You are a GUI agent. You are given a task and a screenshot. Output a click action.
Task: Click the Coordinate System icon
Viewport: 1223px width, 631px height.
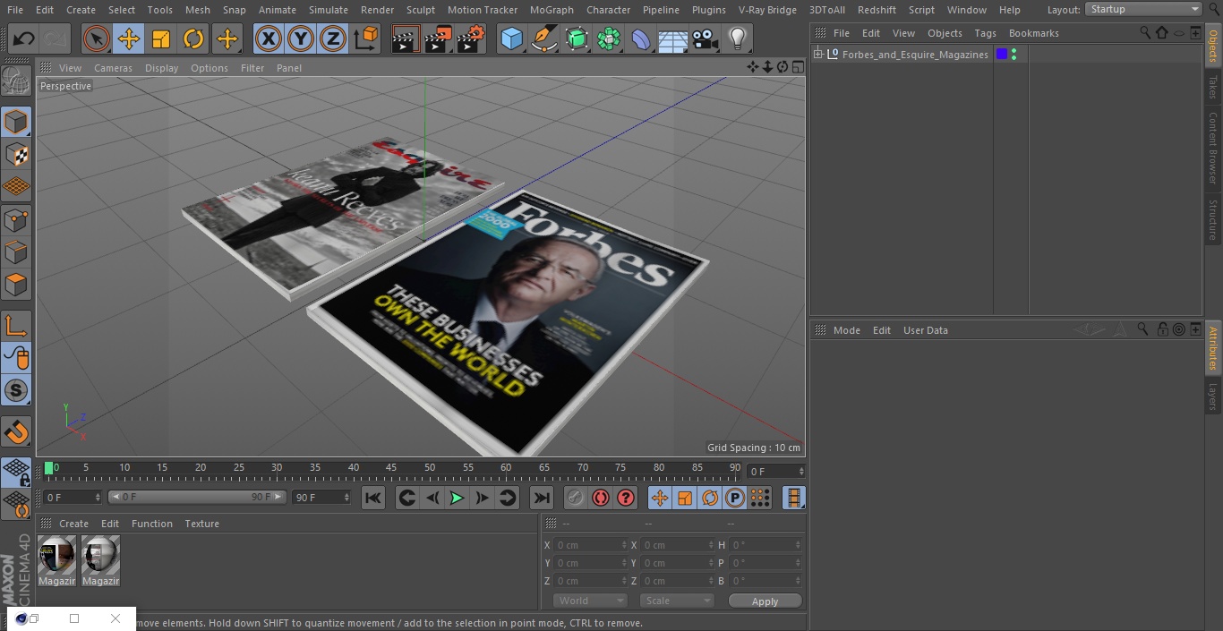[x=366, y=39]
